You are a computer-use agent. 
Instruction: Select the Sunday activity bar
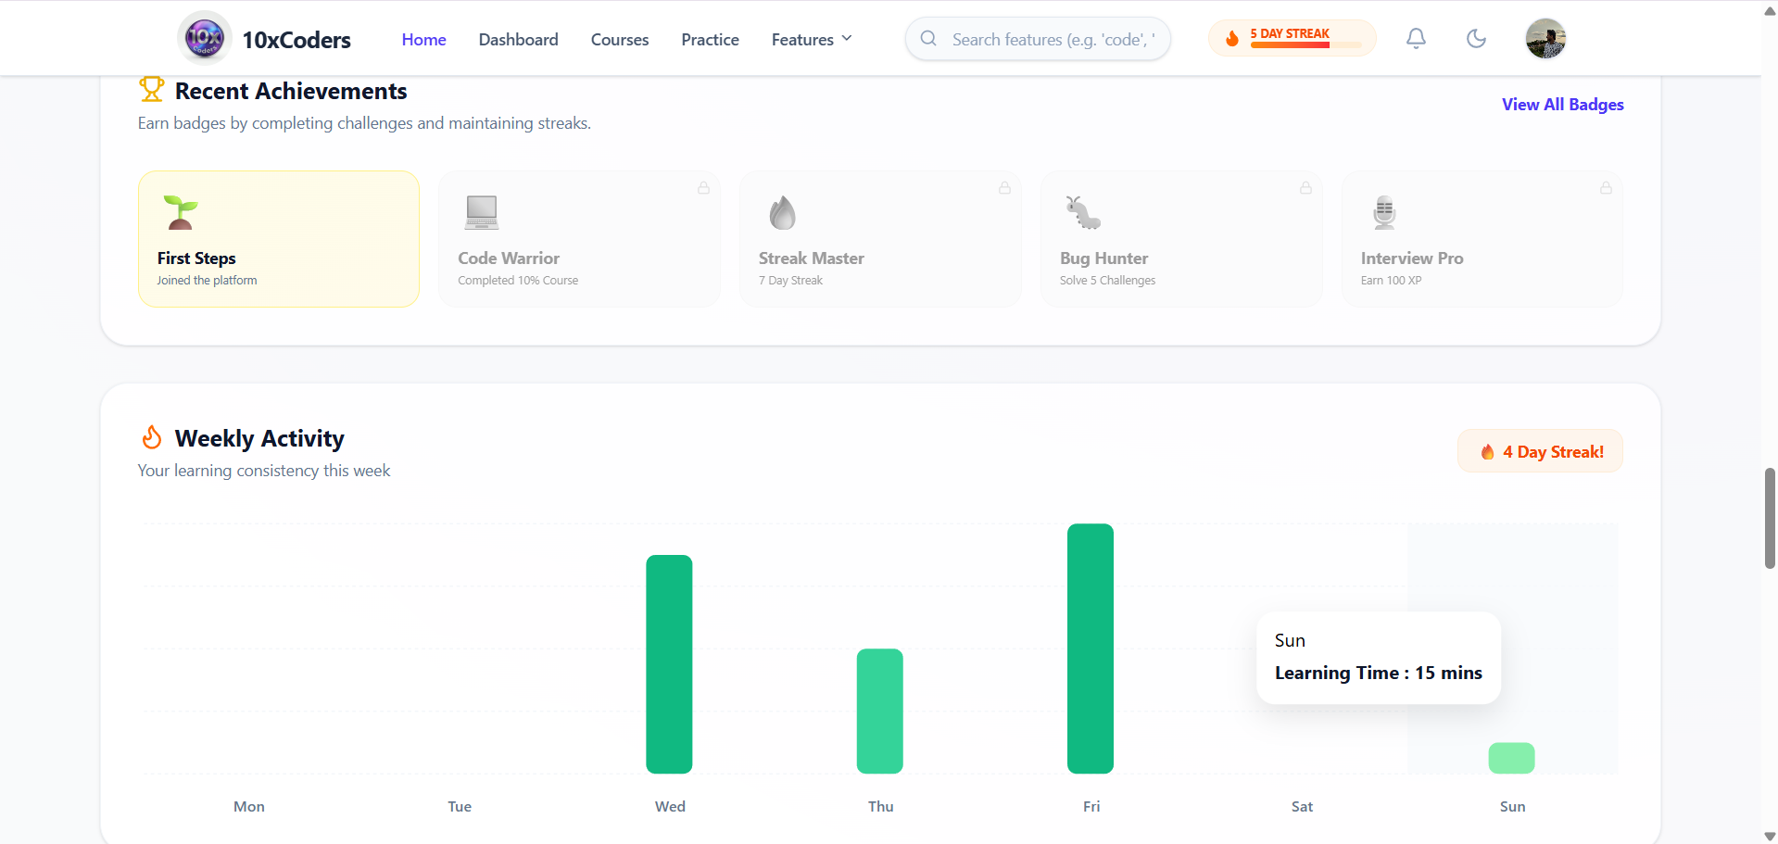tap(1512, 758)
